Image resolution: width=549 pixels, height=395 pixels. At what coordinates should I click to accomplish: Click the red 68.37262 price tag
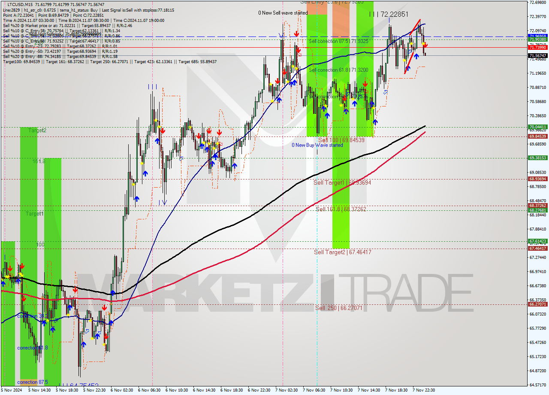pyautogui.click(x=538, y=206)
